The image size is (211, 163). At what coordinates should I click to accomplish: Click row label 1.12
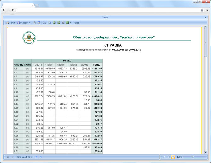(16, 96)
